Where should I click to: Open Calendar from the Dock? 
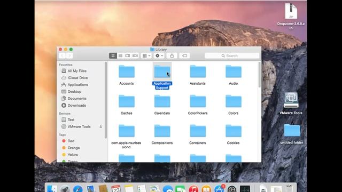[x=116, y=188]
